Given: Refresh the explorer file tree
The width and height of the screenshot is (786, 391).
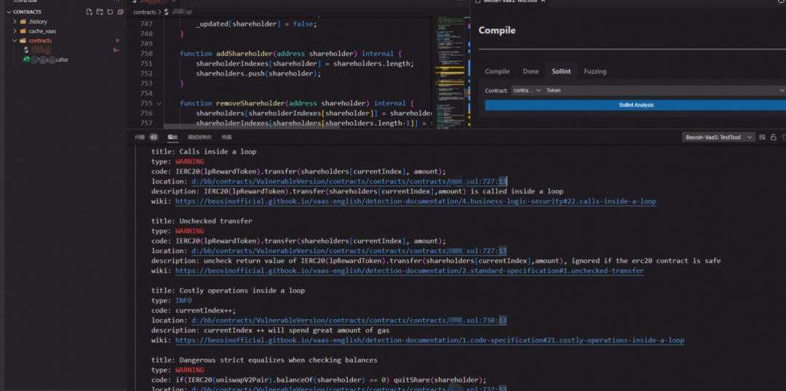Looking at the screenshot, I should (x=110, y=12).
